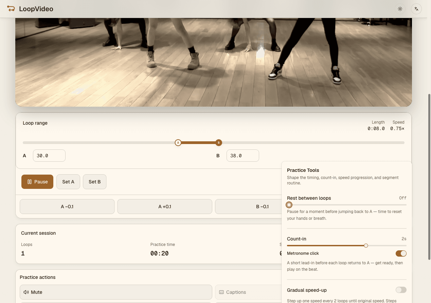Screen dimensions: 431x303
Task: Click the Practice Tools heading
Action: click(x=303, y=170)
